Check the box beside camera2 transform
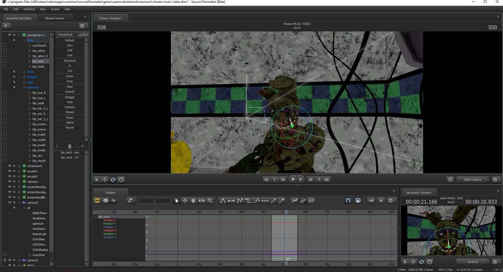Viewport: 503px width, 272px height. tap(5, 255)
